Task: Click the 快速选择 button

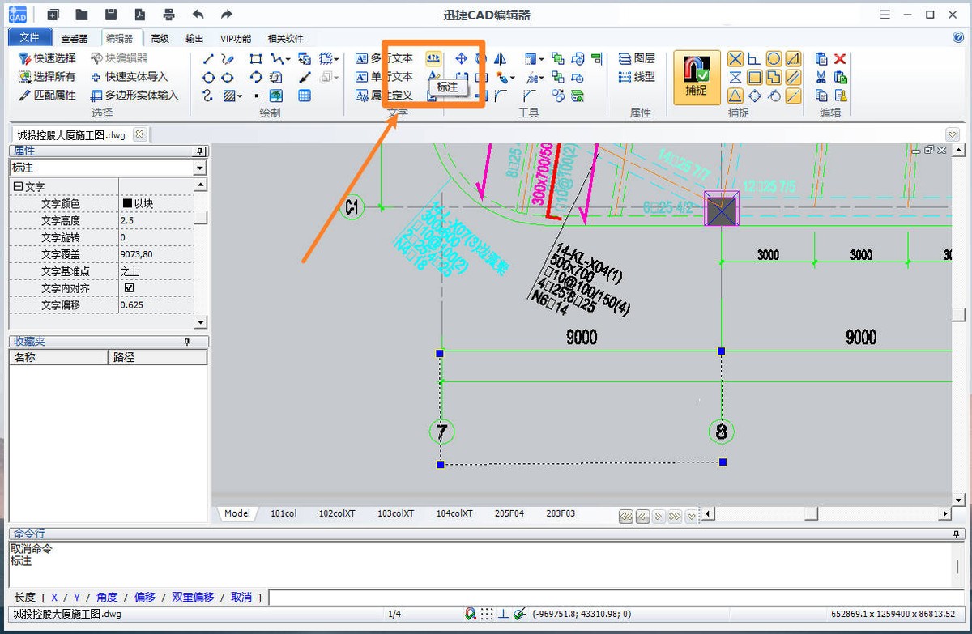Action: click(x=47, y=58)
